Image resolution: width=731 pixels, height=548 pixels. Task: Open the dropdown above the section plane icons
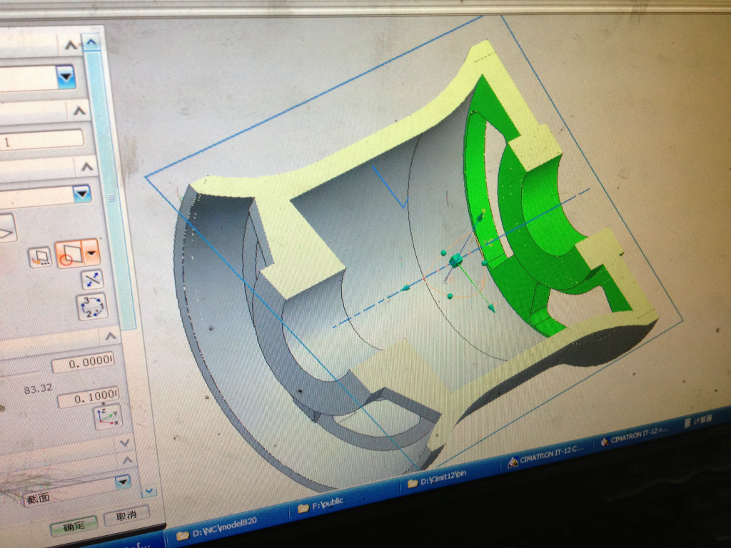82,193
